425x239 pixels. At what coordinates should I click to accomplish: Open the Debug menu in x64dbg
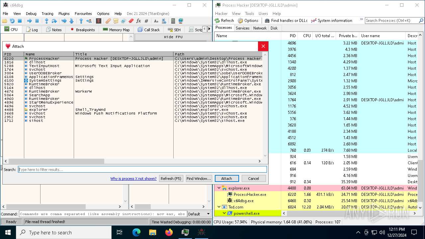(31, 14)
